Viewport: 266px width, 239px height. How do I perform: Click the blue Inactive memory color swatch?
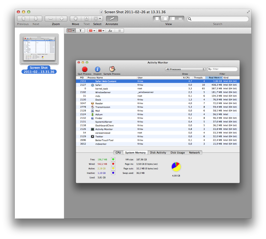click(x=113, y=173)
